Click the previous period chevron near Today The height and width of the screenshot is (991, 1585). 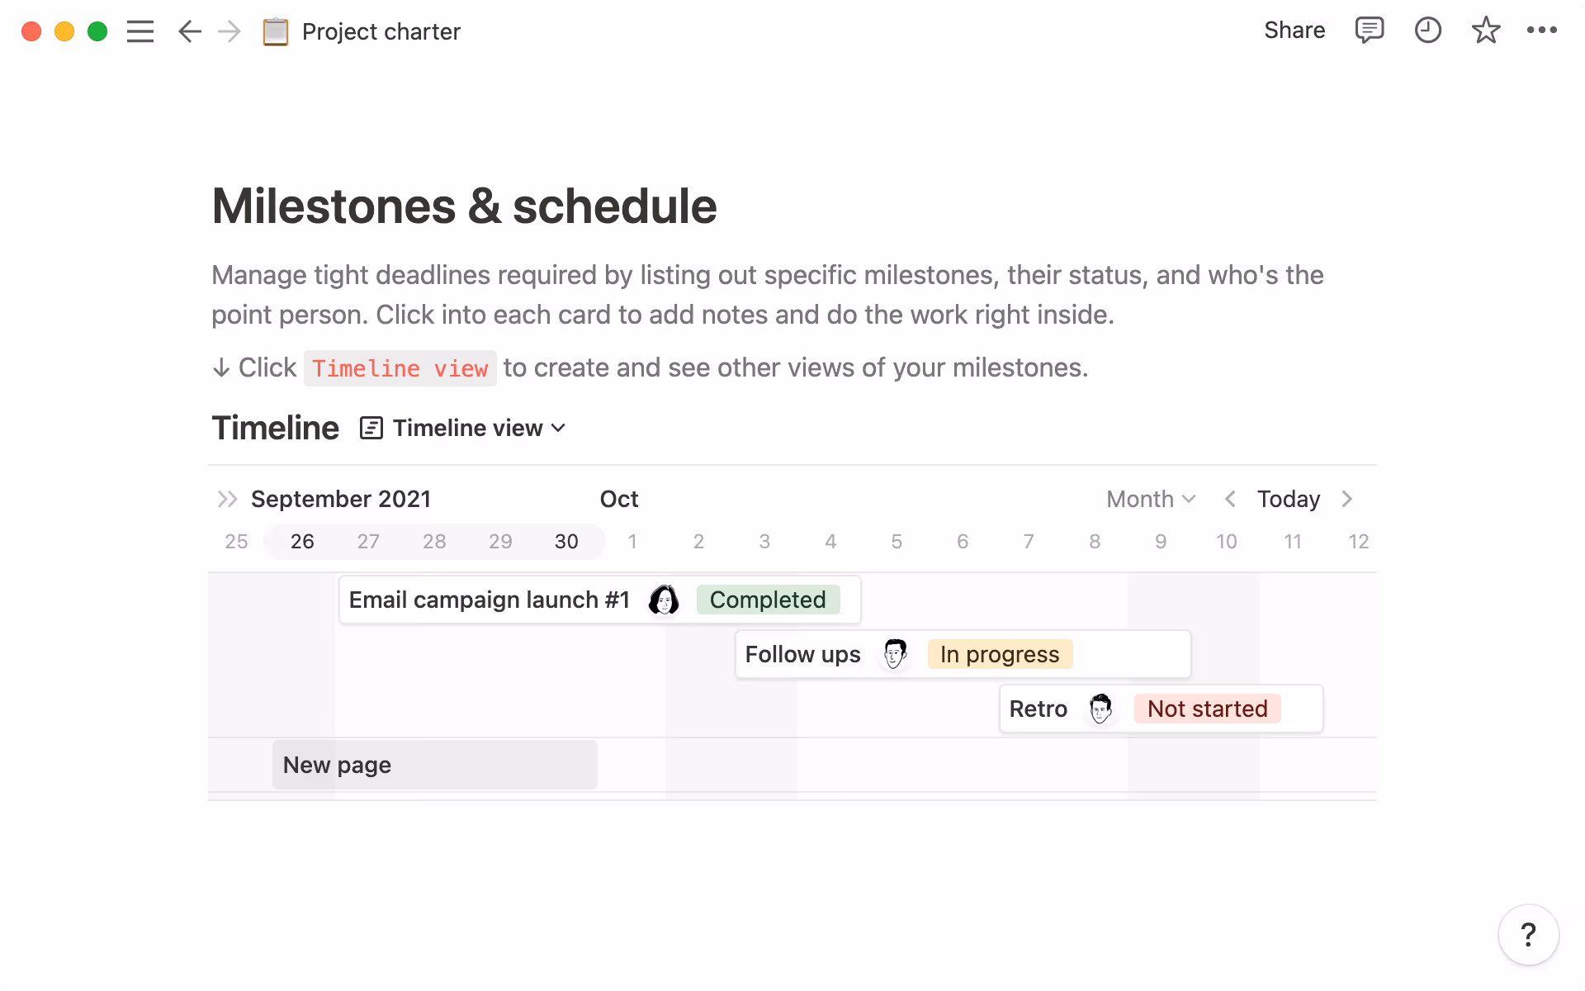point(1229,499)
